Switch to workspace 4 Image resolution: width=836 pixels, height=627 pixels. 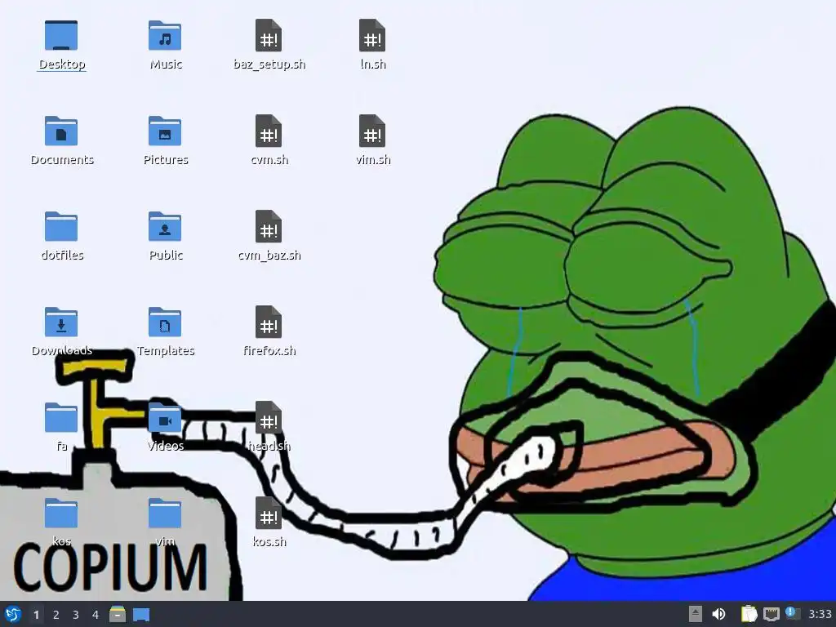pyautogui.click(x=96, y=615)
